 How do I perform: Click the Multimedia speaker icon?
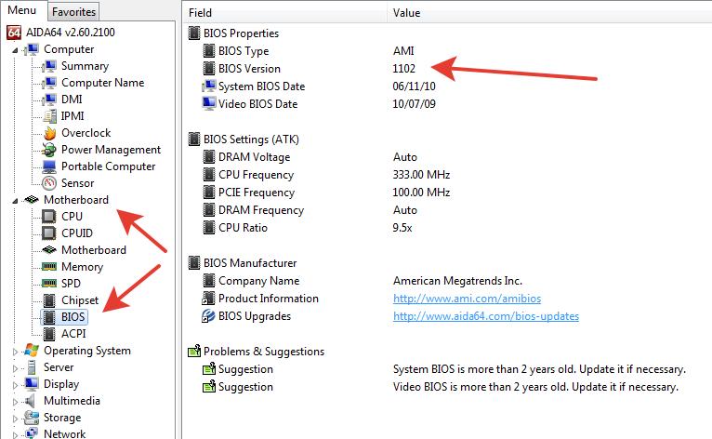[30, 401]
